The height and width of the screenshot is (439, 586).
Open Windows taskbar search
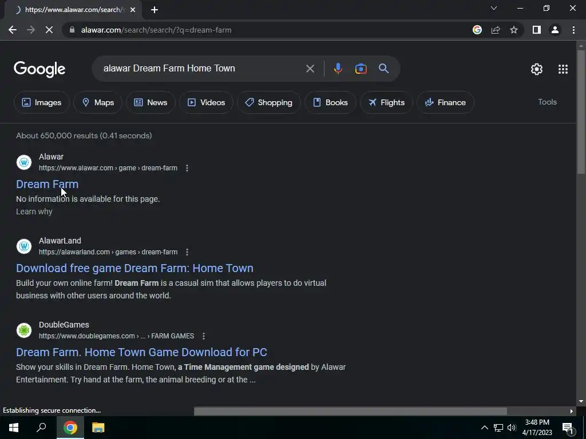tap(41, 428)
